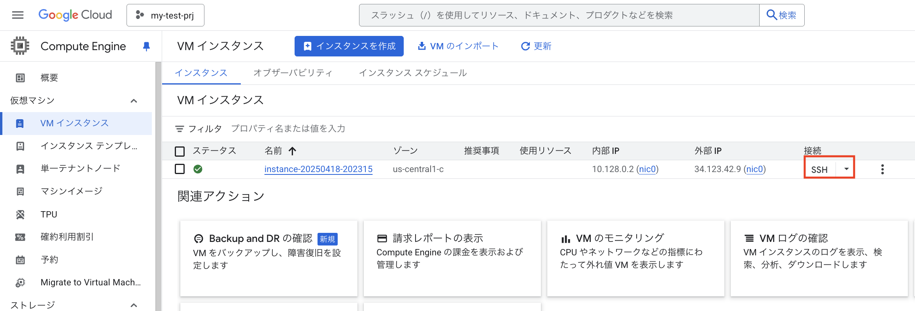Click the TPU icon in sidebar
The height and width of the screenshot is (311, 915).
coord(20,214)
